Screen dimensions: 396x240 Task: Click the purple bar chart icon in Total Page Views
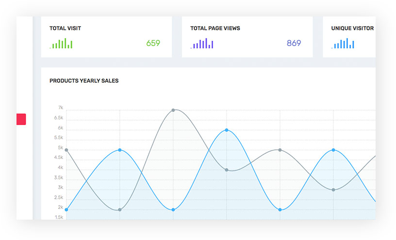(x=202, y=44)
